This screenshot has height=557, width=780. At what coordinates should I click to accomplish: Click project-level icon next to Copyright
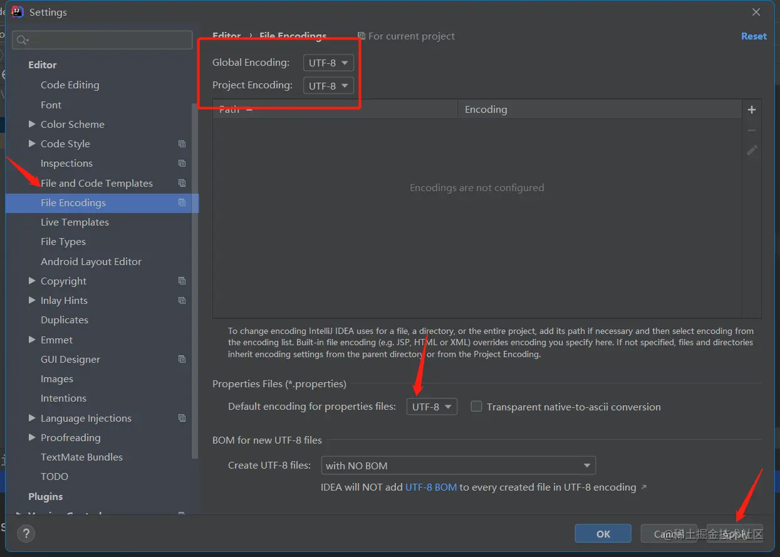182,281
